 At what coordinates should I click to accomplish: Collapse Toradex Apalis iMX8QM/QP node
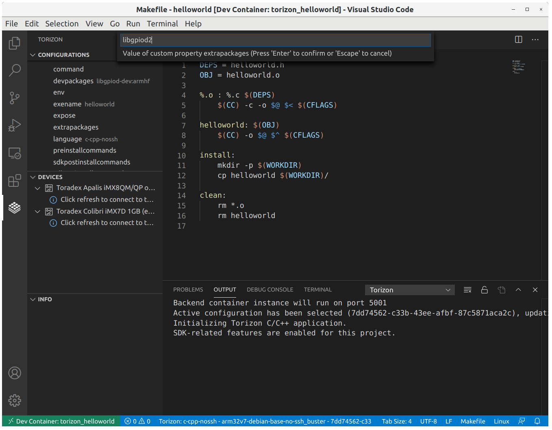(x=37, y=188)
